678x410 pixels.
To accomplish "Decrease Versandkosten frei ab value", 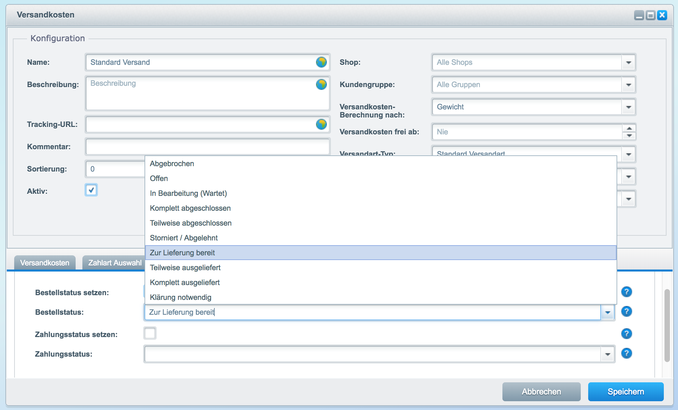I will coord(629,135).
